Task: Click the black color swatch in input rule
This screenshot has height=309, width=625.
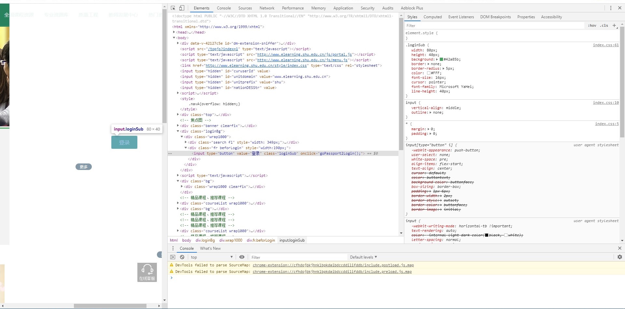Action: (x=487, y=235)
